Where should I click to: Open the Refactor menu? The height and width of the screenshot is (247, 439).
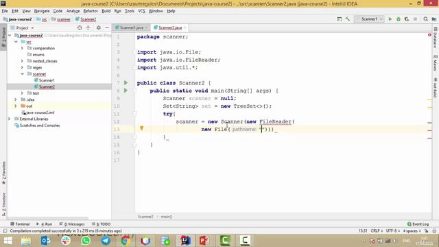(91, 11)
